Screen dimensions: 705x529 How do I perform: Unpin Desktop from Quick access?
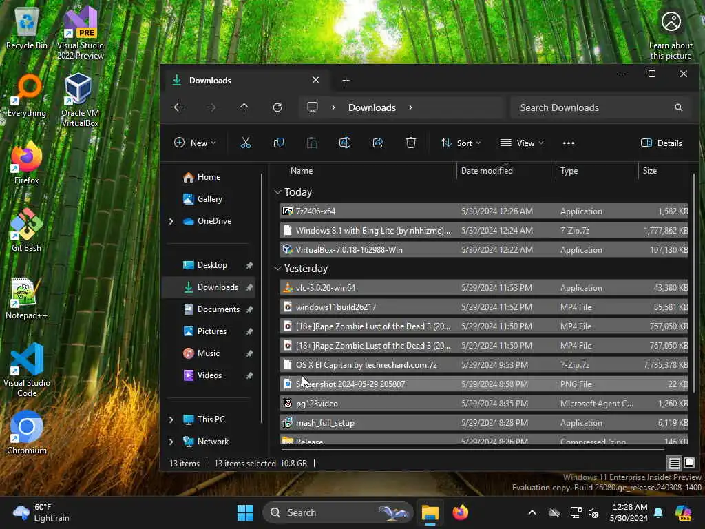coord(249,265)
